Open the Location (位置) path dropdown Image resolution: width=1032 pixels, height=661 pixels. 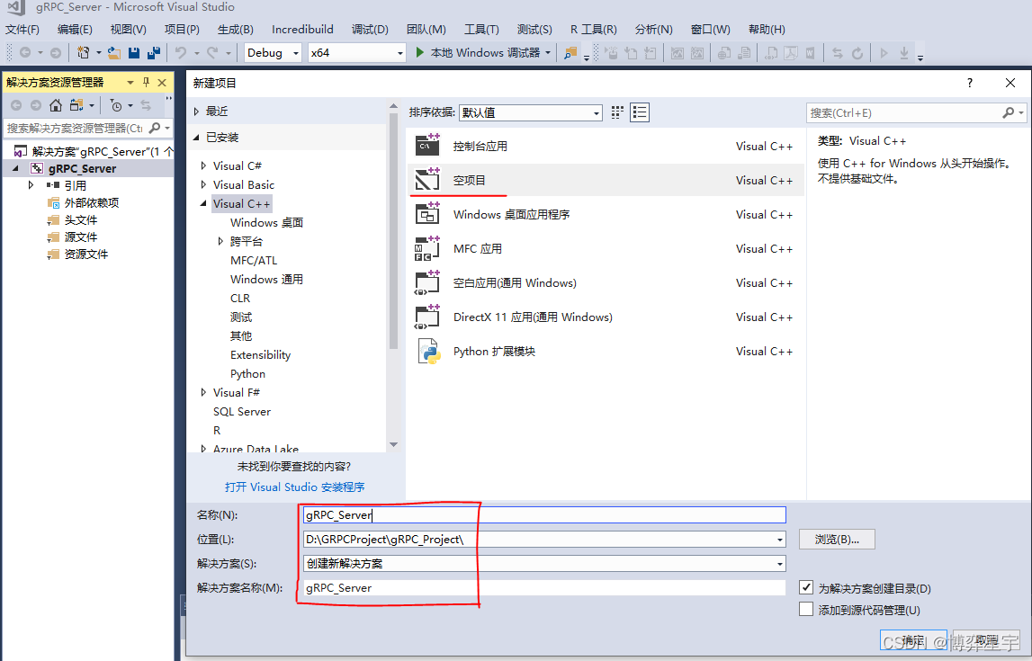(x=780, y=540)
